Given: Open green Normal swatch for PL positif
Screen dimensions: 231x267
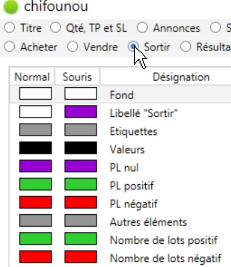Looking at the screenshot, I should point(36,184).
